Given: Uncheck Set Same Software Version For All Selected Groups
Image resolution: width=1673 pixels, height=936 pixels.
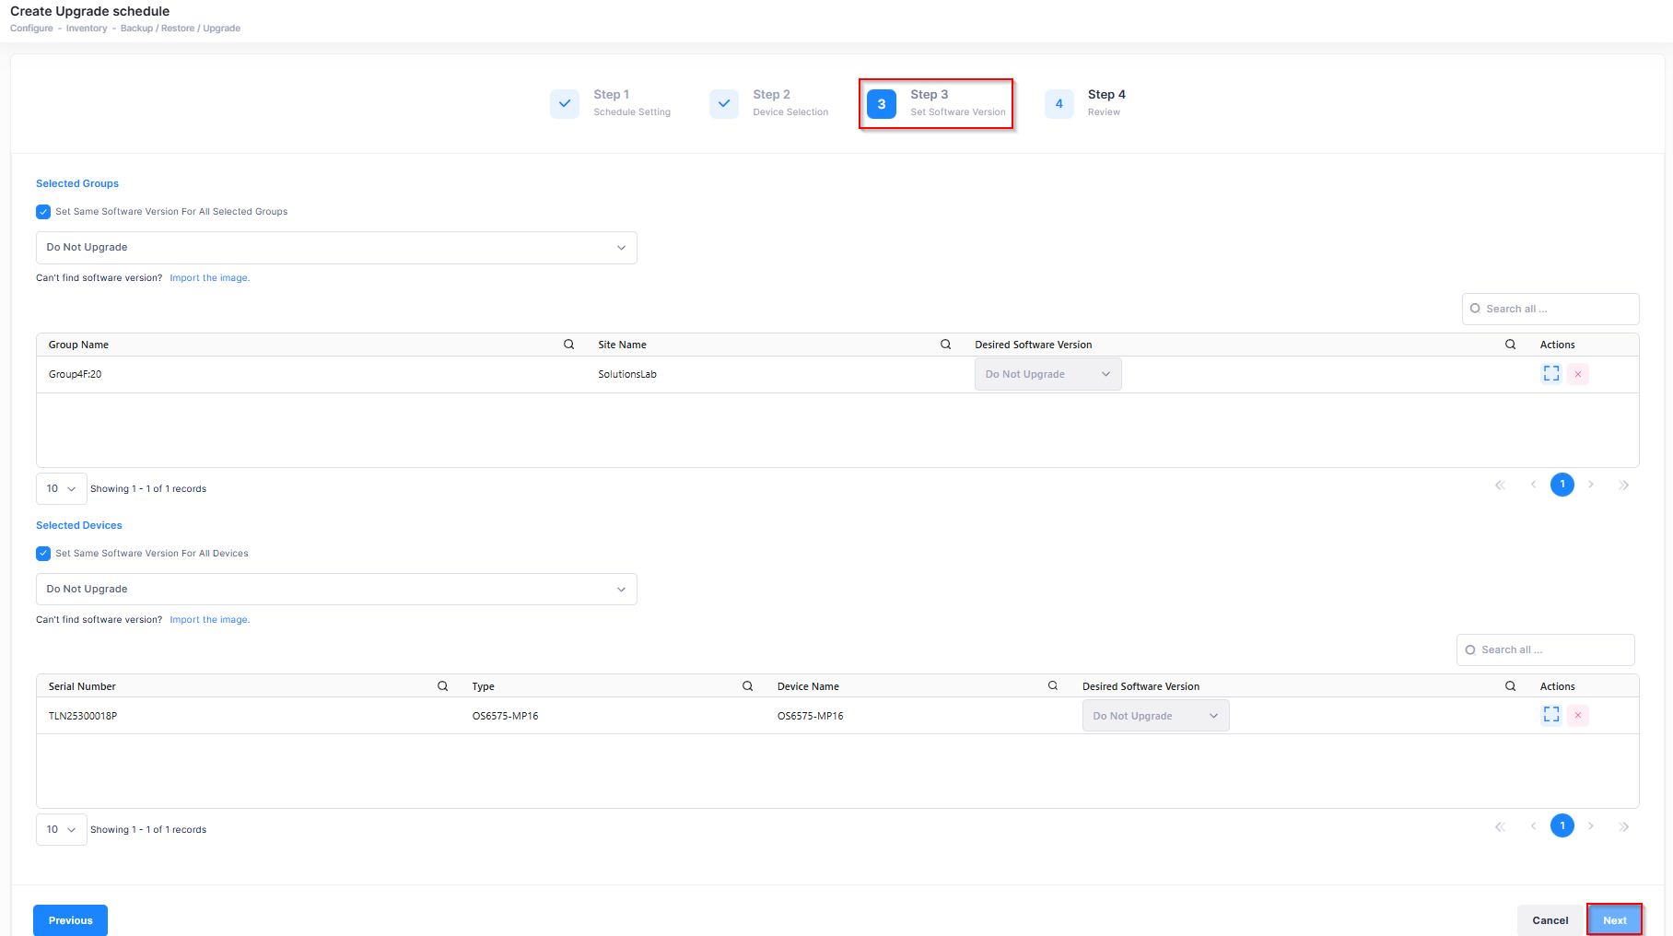Looking at the screenshot, I should (x=43, y=212).
